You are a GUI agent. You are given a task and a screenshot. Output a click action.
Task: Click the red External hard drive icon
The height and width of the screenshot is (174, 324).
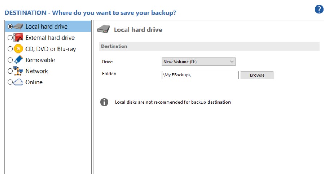[19, 38]
